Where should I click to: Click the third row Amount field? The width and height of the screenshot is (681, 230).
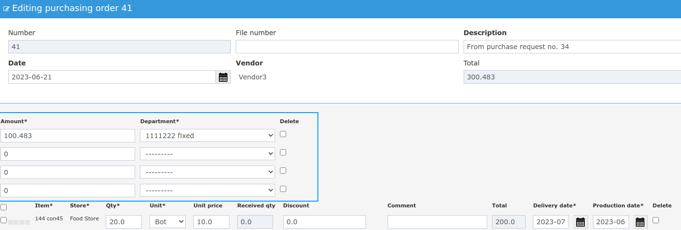[x=68, y=172]
